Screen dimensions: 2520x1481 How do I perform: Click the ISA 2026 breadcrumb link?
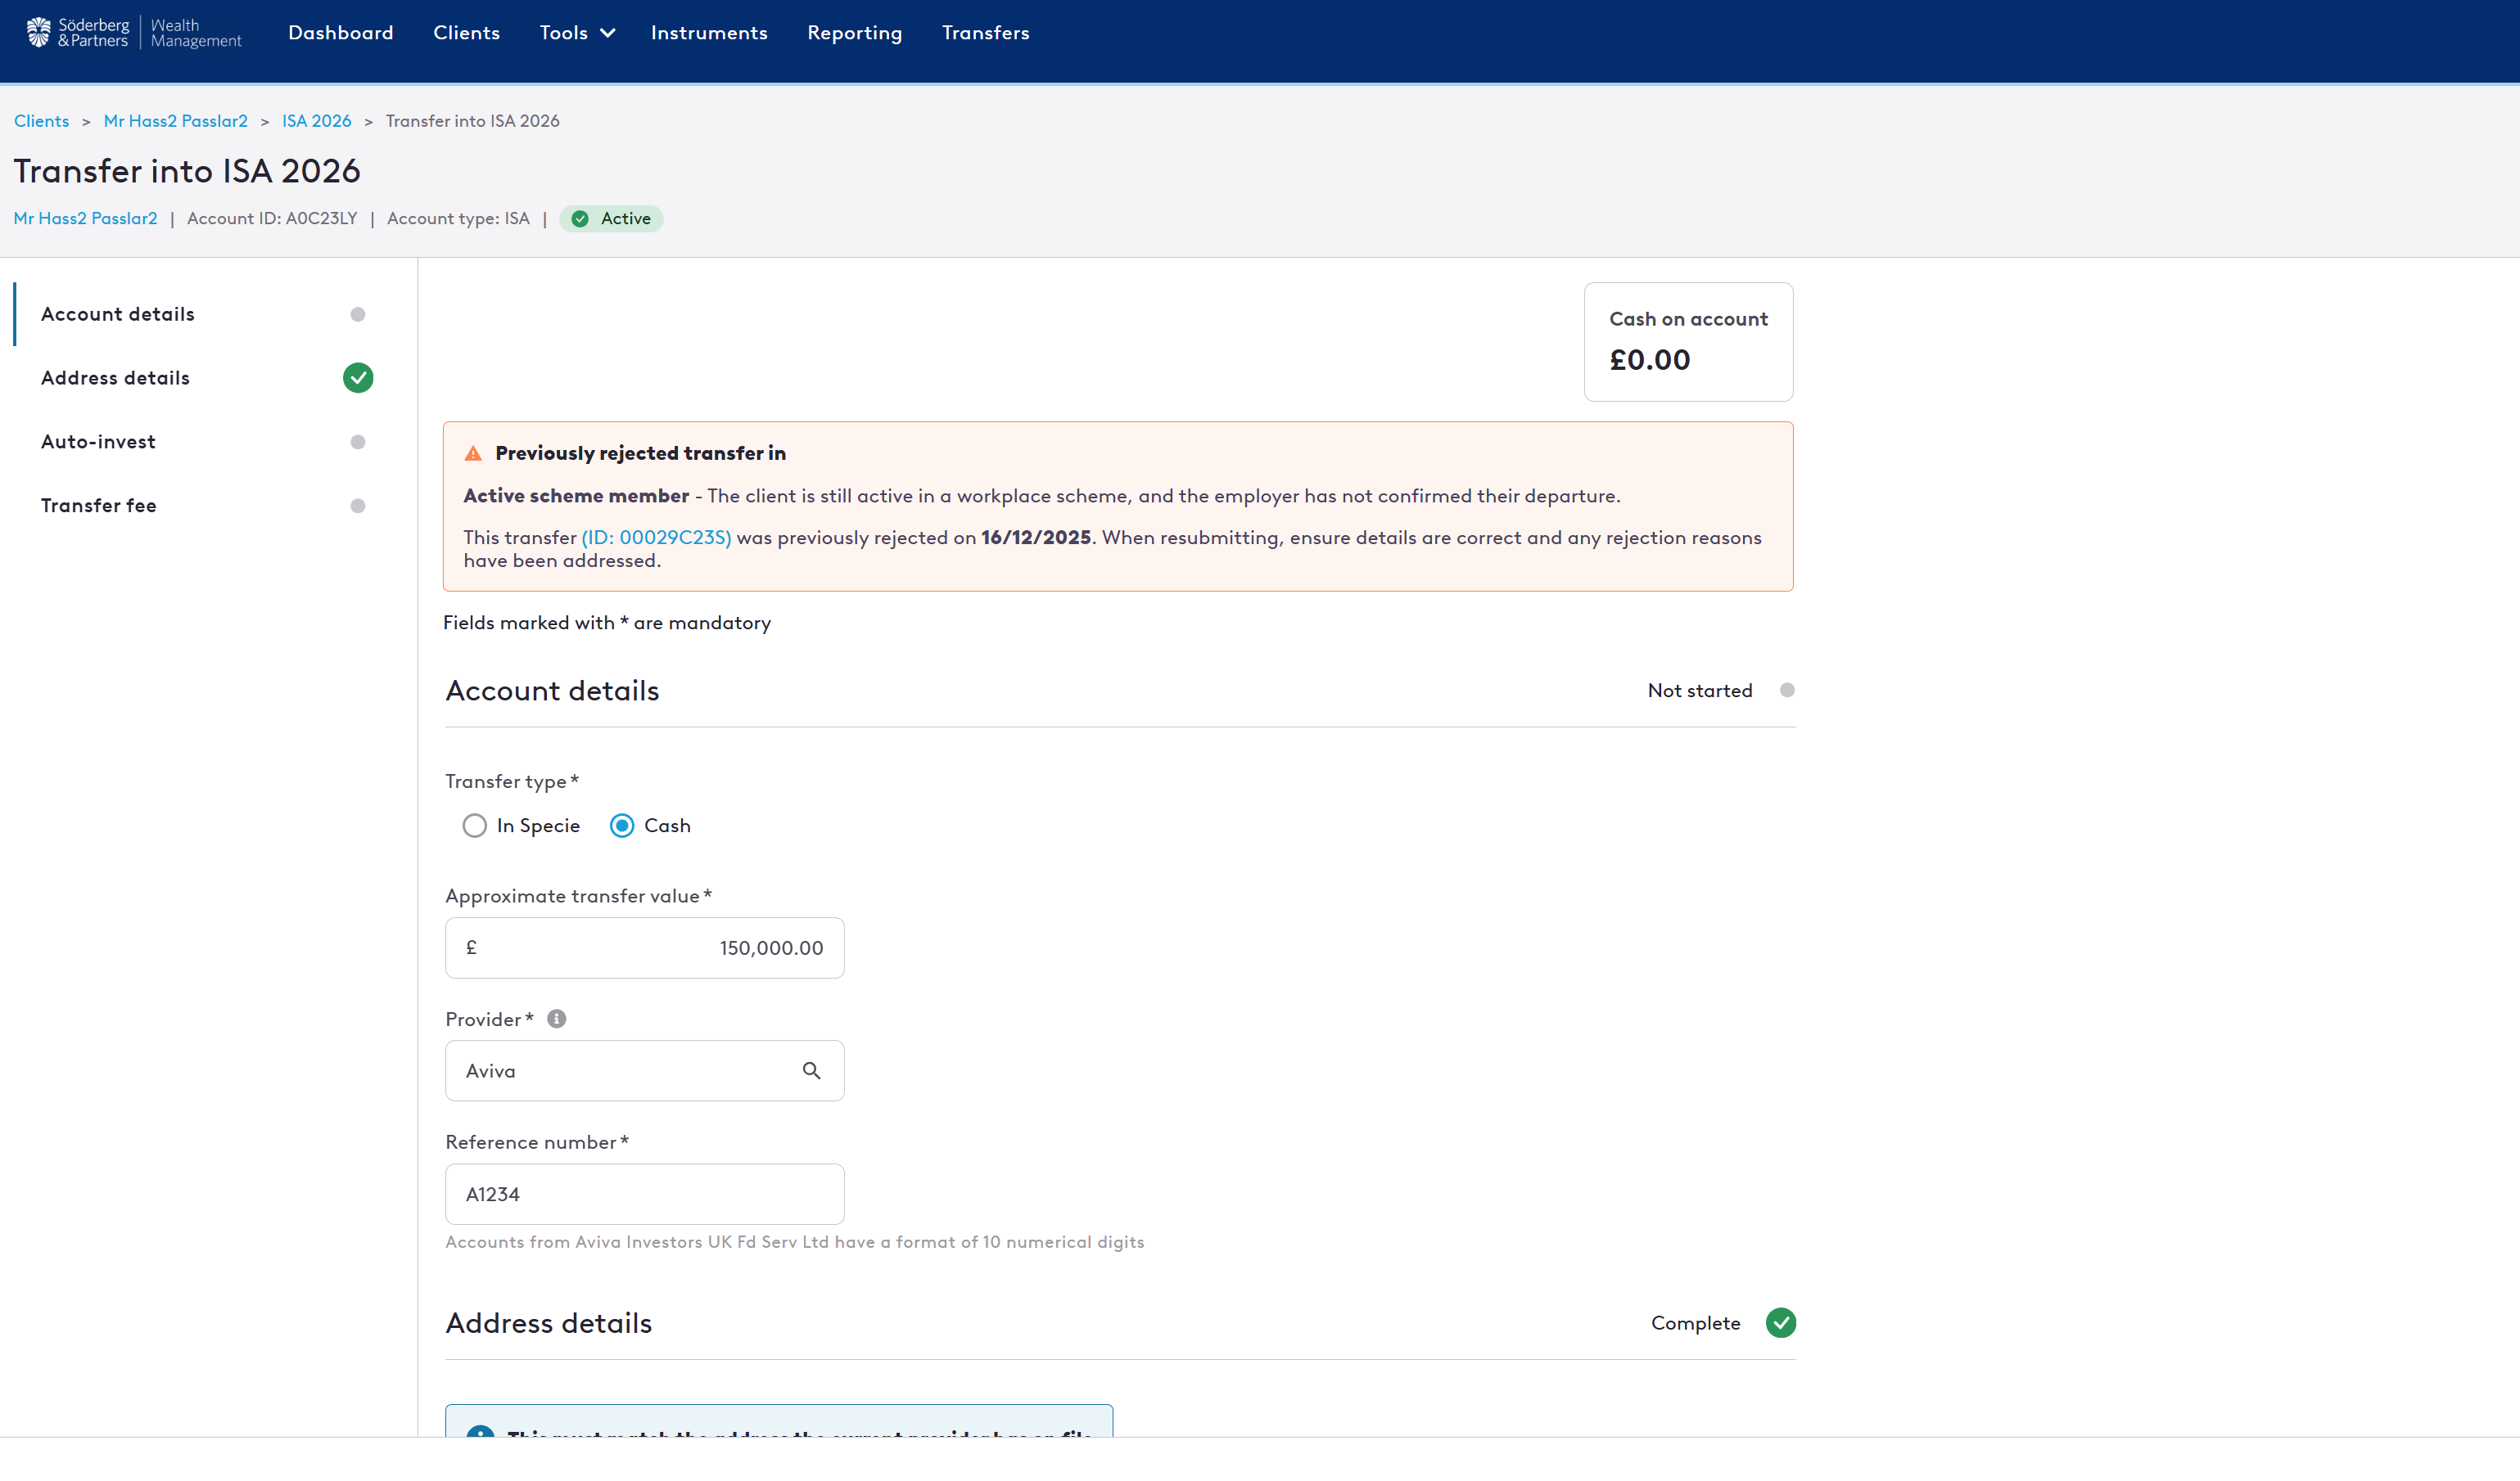(316, 121)
